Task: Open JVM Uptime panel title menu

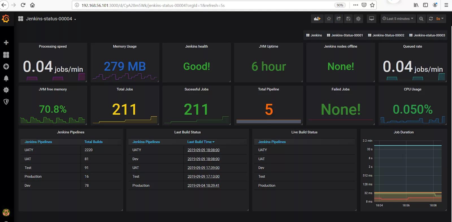Action: pyautogui.click(x=269, y=46)
